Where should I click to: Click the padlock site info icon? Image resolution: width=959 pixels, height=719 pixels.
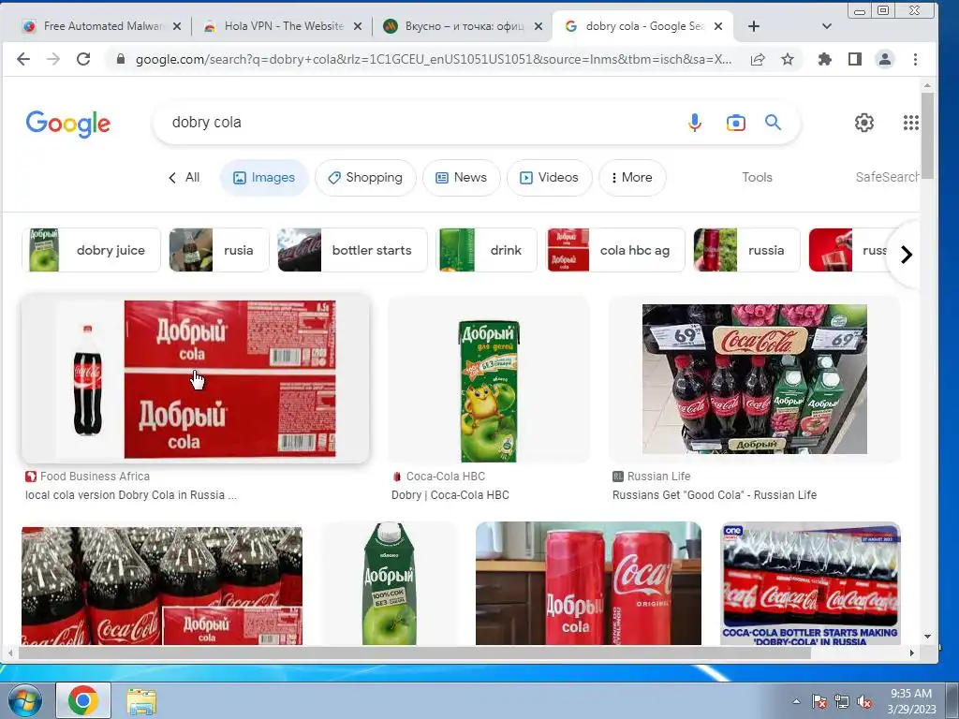point(121,59)
